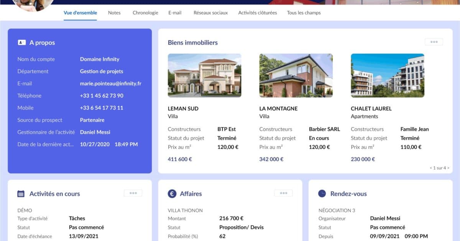Click the Affaires euro icon
The width and height of the screenshot is (460, 241).
point(172,194)
